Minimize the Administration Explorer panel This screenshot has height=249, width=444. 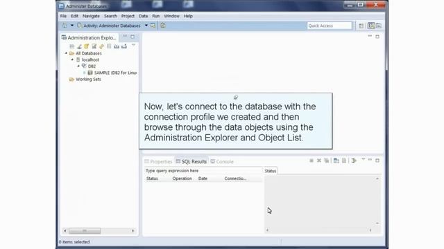click(125, 37)
